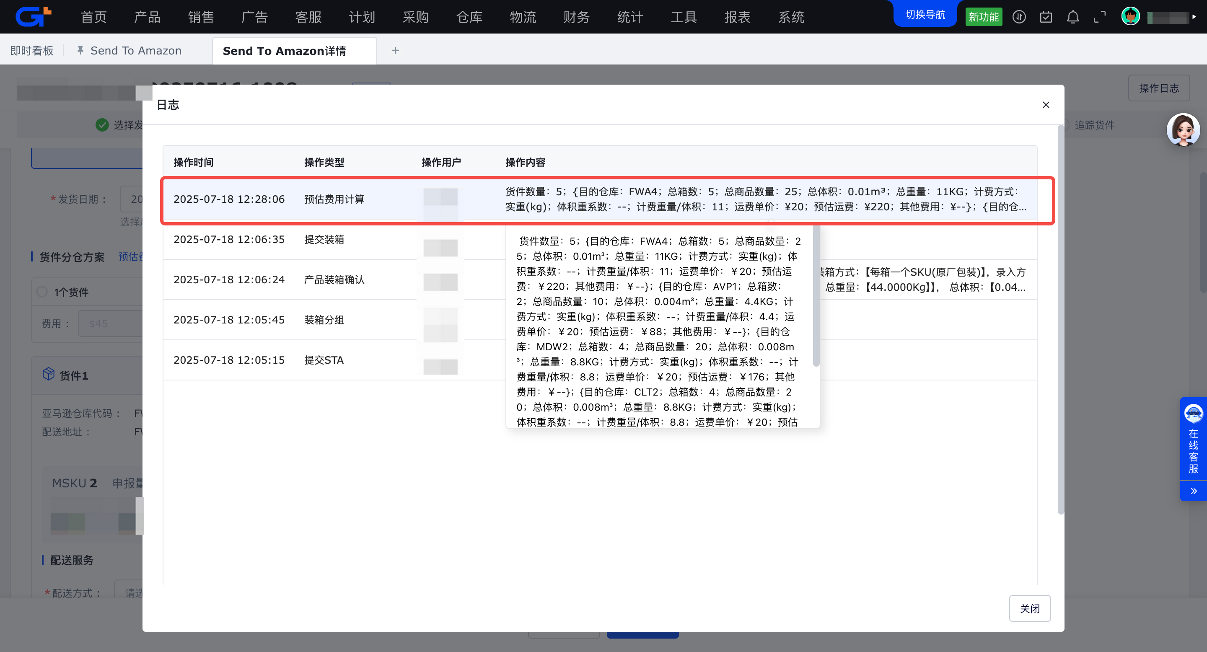
Task: Click the green check step icon
Action: click(102, 124)
